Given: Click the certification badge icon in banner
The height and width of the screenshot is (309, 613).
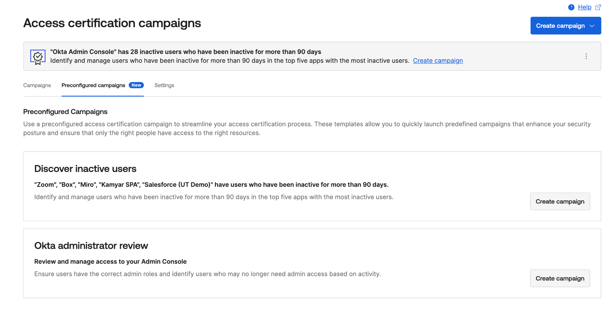Looking at the screenshot, I should click(x=38, y=57).
